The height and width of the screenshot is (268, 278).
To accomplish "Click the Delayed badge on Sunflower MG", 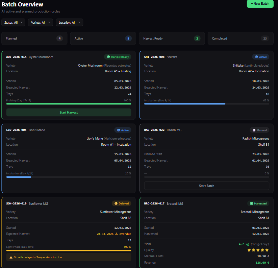I will 121,203.
